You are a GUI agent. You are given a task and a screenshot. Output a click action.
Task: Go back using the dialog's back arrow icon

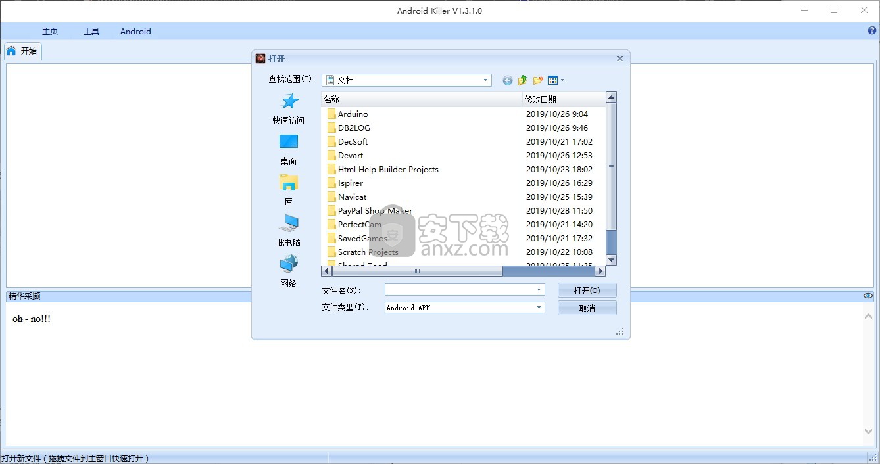(x=507, y=80)
